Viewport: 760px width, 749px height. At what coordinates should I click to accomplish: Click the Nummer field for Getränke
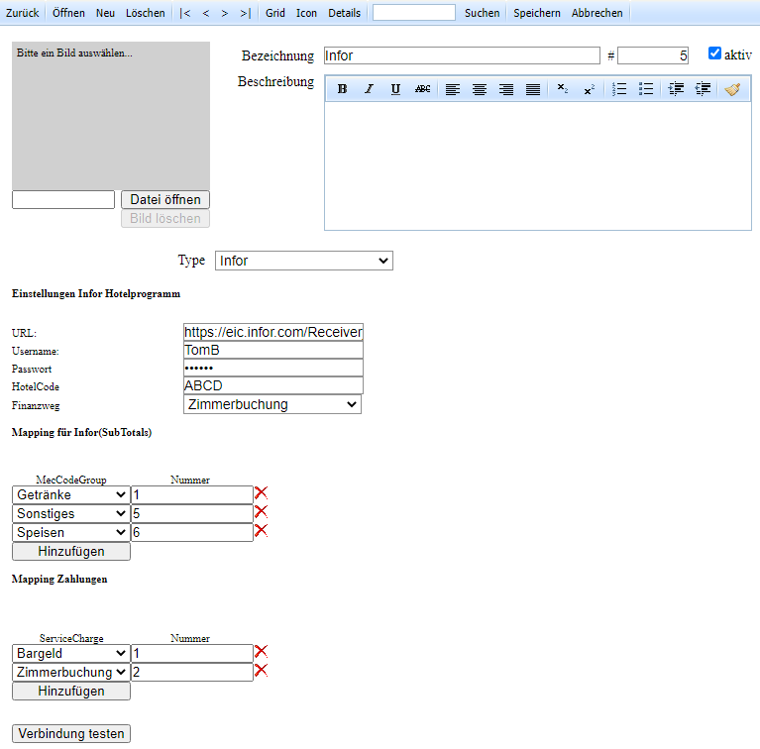click(x=192, y=494)
